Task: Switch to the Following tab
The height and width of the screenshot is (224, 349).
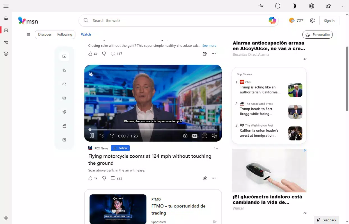Action: 65,34
